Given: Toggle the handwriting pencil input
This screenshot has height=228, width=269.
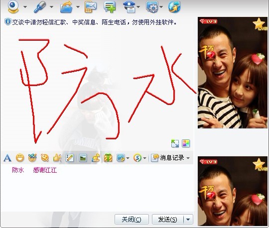Looking at the screenshot, I should (x=70, y=158).
